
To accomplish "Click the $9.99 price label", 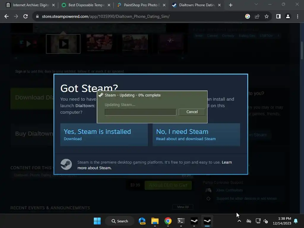I will pos(135,185).
